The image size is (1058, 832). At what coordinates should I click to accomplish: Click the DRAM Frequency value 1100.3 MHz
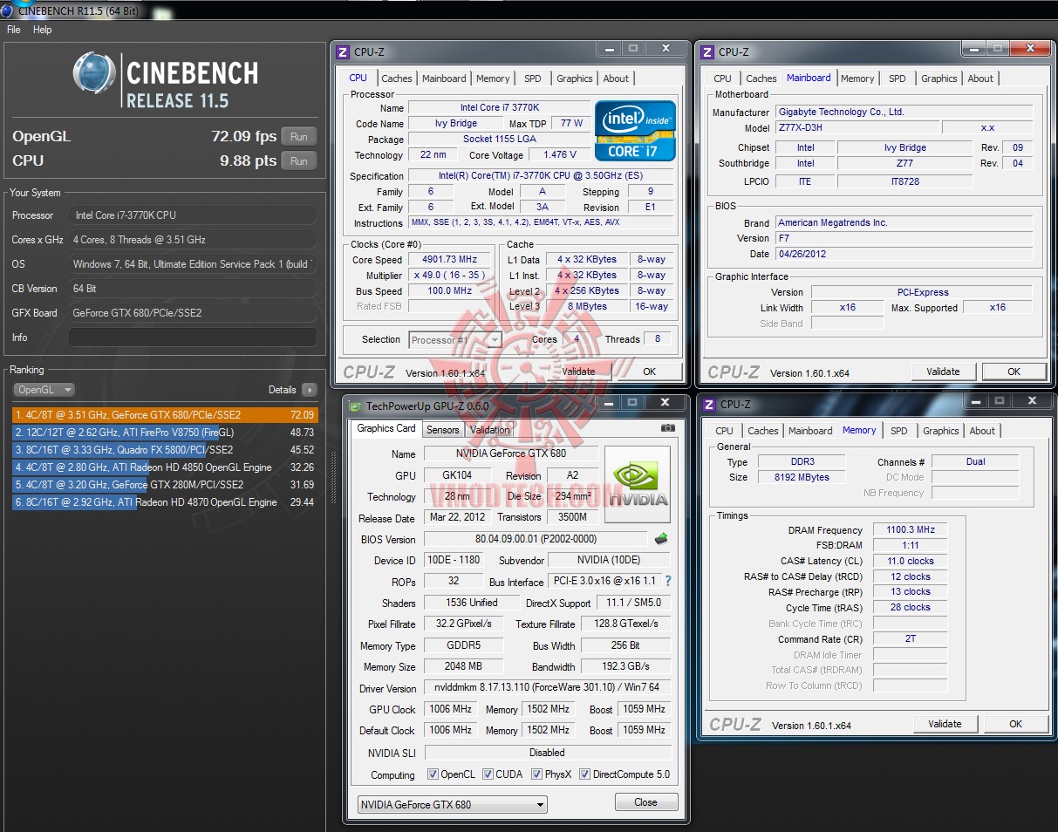pyautogui.click(x=910, y=530)
